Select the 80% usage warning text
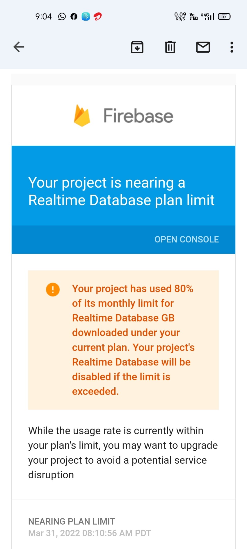Image resolution: width=247 pixels, height=549 pixels. [x=133, y=340]
